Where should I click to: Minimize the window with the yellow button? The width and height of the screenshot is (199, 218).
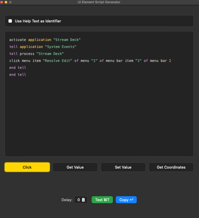click(6, 2)
